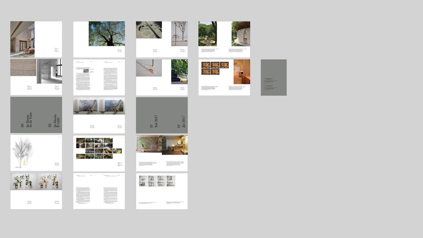Select the six orange-toned framed thumbnails
This screenshot has height=238, width=423.
[x=215, y=68]
